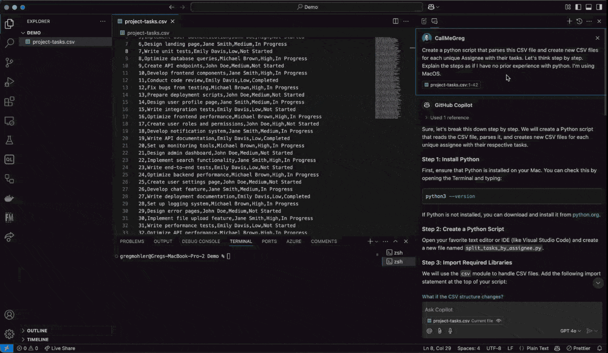608x353 pixels.
Task: Open the Run and Debug view
Action: [x=9, y=82]
